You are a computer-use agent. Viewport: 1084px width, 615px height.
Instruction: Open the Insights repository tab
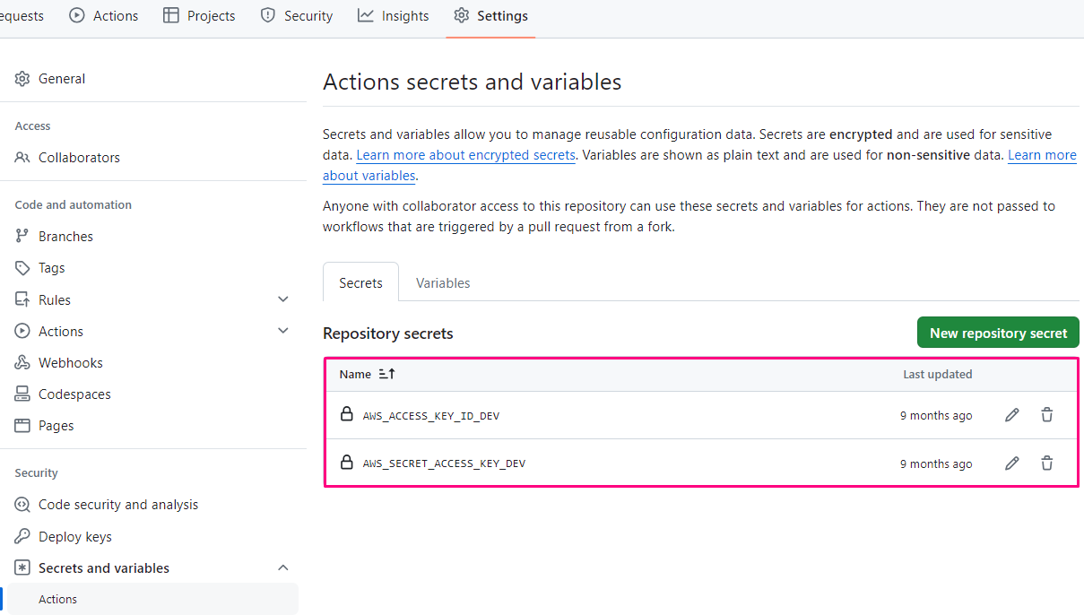tap(394, 16)
